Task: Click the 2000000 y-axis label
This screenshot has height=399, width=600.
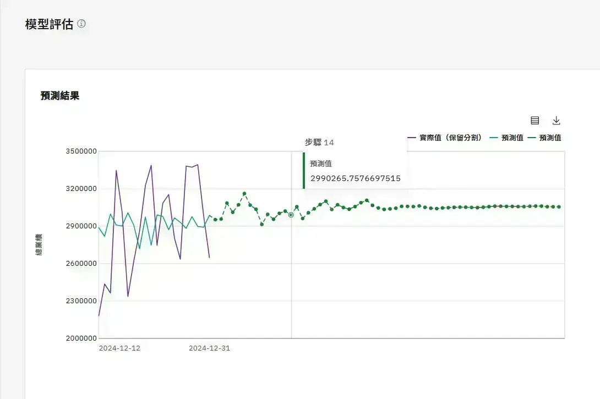Action: [81, 338]
